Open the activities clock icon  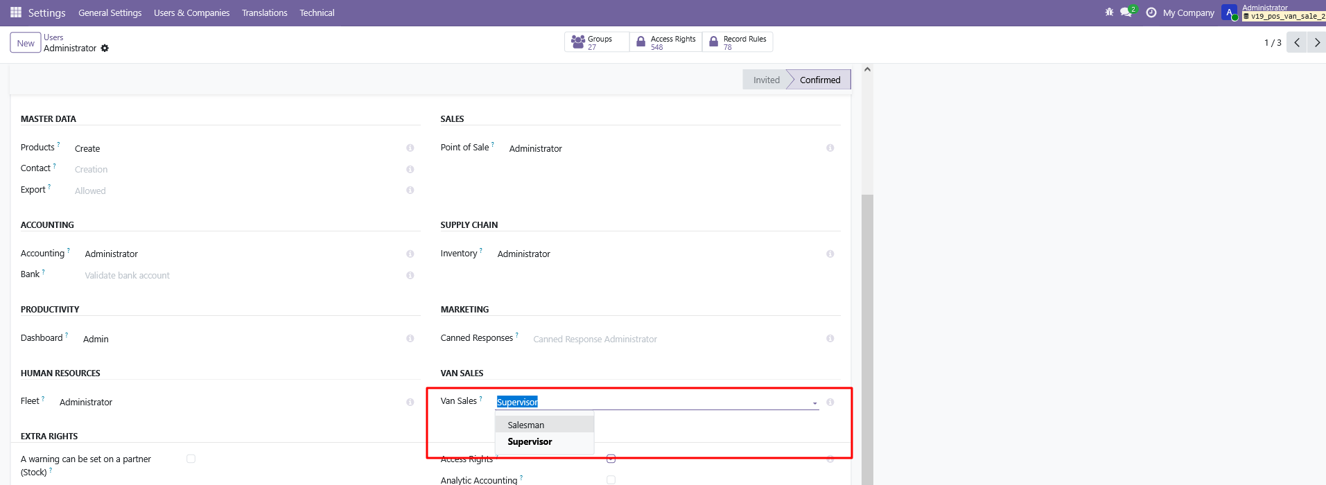pos(1151,12)
